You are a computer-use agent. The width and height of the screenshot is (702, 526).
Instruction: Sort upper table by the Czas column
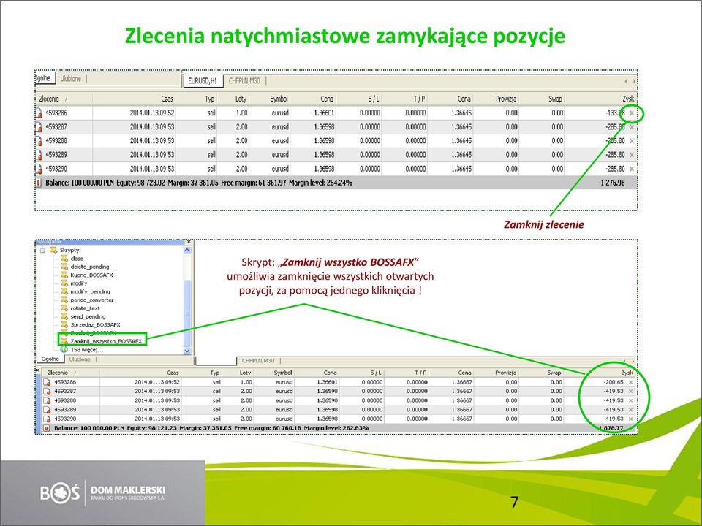[x=133, y=99]
